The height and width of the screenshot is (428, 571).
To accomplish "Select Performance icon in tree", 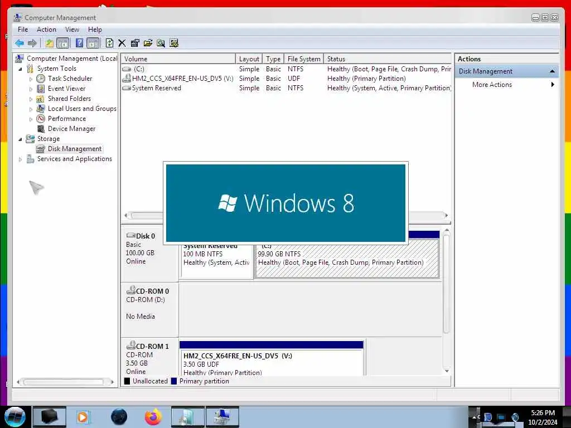I will [x=41, y=119].
